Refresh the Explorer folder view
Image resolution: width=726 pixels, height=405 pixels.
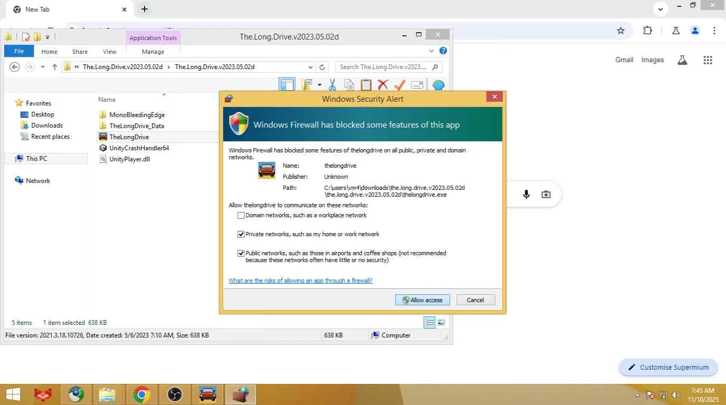tap(322, 67)
